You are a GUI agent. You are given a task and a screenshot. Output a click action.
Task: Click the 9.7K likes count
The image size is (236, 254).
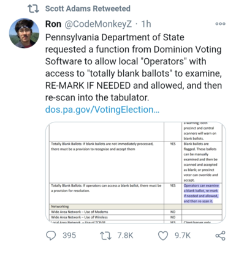183,236
